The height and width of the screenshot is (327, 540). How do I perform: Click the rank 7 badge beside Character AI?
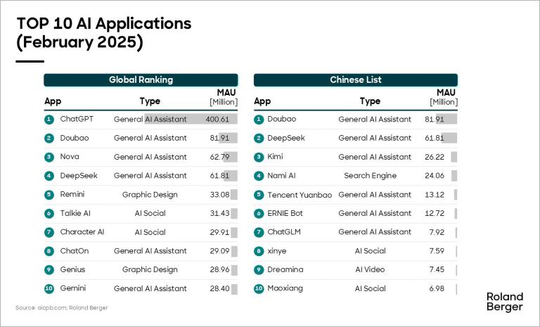point(49,232)
